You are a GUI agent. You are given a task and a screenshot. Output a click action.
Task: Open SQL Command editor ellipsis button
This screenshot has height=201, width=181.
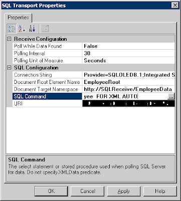171,96
